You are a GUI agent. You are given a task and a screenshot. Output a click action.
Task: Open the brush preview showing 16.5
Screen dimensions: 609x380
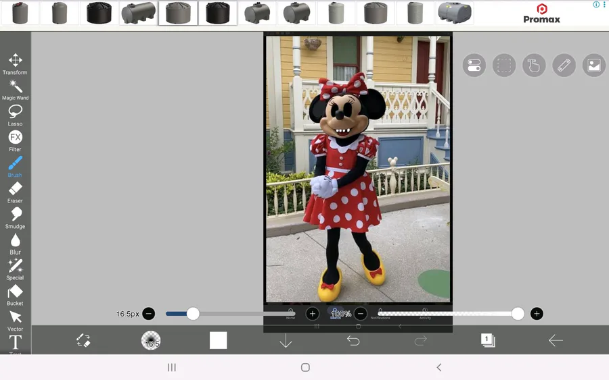click(151, 340)
